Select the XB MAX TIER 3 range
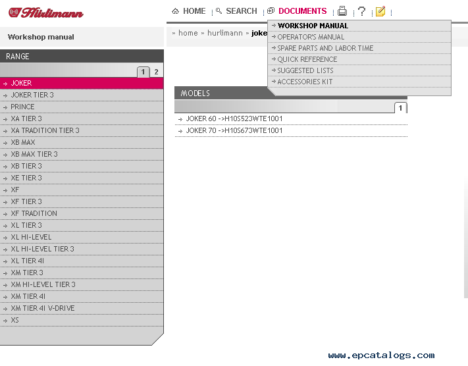The height and width of the screenshot is (366, 468). pyautogui.click(x=82, y=154)
